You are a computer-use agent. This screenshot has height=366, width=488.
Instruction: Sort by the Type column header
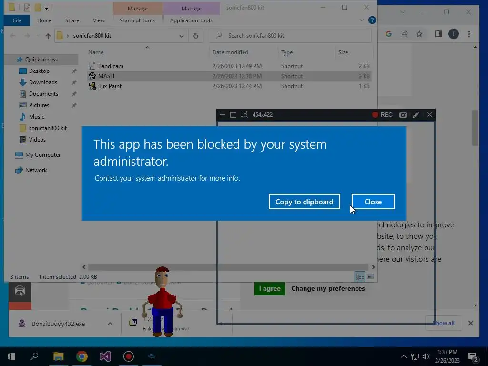[x=287, y=52]
